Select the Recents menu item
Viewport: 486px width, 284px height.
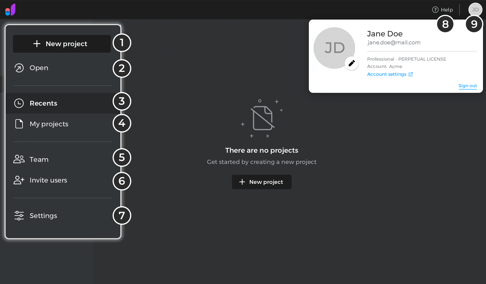tap(59, 103)
